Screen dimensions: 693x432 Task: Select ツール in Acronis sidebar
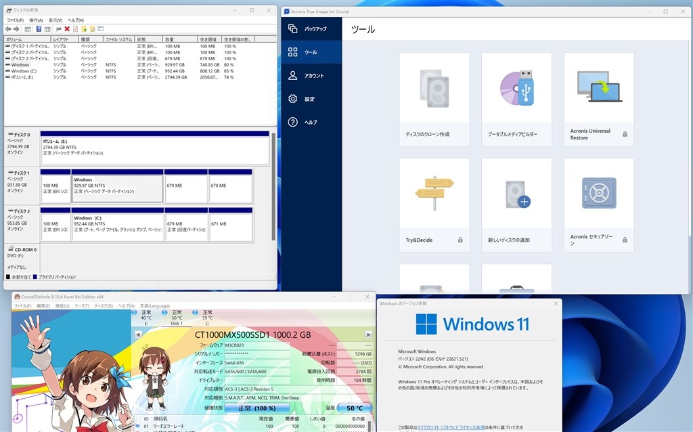pyautogui.click(x=311, y=52)
